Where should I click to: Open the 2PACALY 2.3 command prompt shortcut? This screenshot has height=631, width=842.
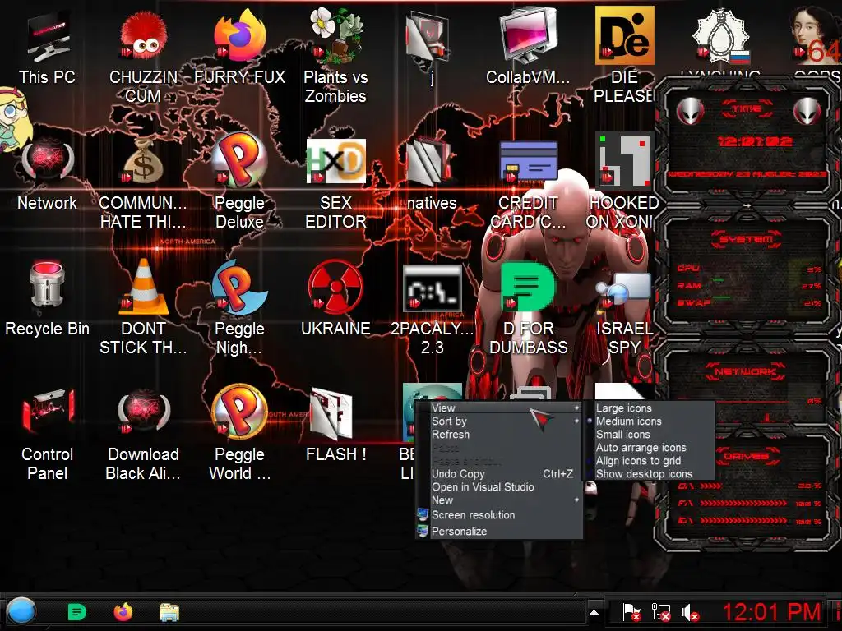pos(433,288)
